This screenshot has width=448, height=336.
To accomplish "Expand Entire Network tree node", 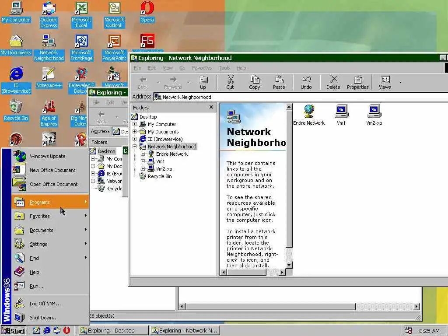I will (143, 154).
